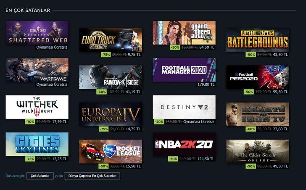
Task: Click the Hearts of Iron IV banner
Action: click(x=258, y=114)
